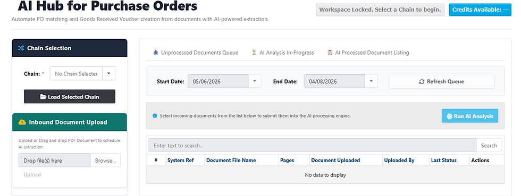This screenshot has width=521, height=196.
Task: Click the Search button beside the search box
Action: coord(489,145)
